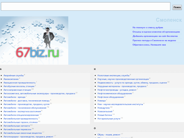Go to Автомобили - техническое обслуживание

click(25, 108)
